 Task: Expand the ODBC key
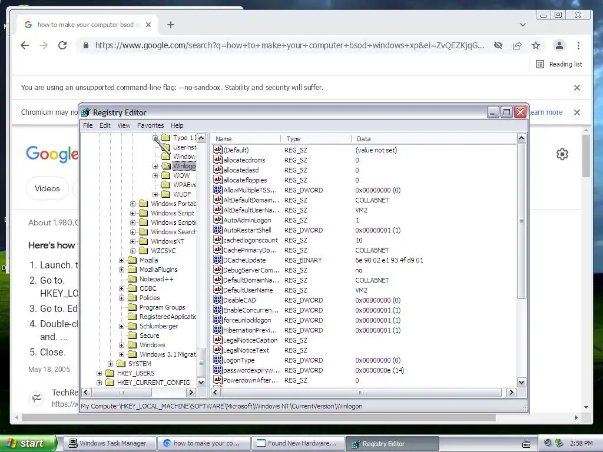[x=121, y=288]
